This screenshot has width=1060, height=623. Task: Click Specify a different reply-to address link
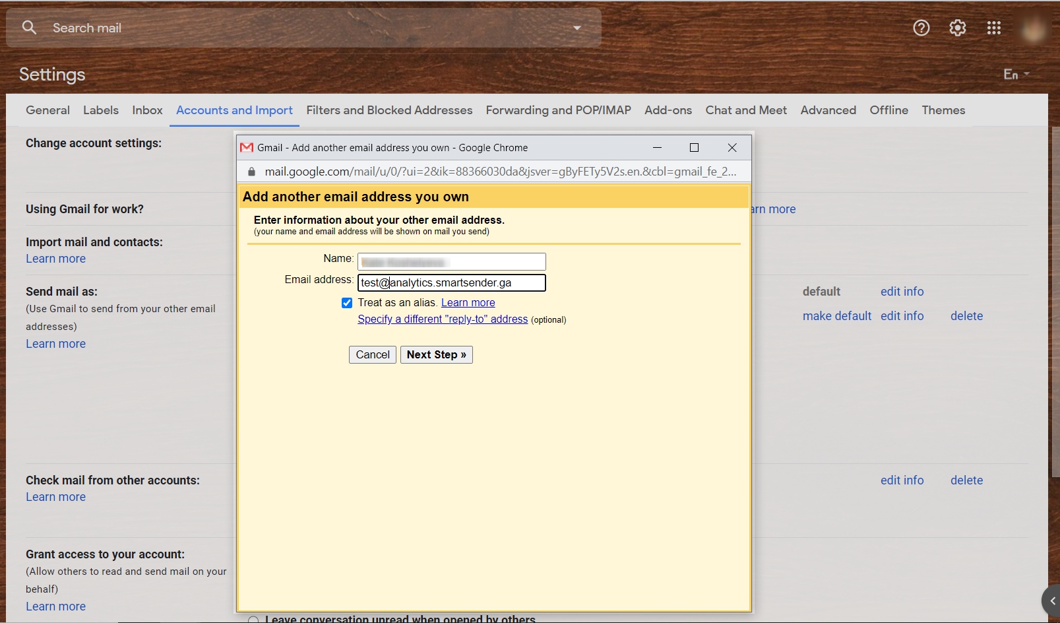coord(443,319)
